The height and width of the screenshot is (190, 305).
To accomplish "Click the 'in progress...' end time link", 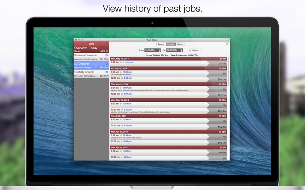I will point(128,62).
